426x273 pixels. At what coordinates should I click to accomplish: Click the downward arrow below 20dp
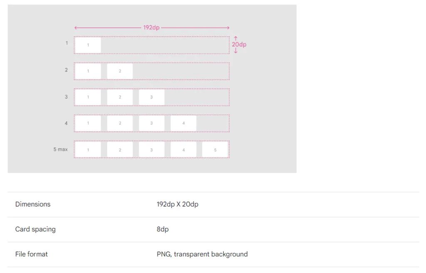[x=235, y=51]
